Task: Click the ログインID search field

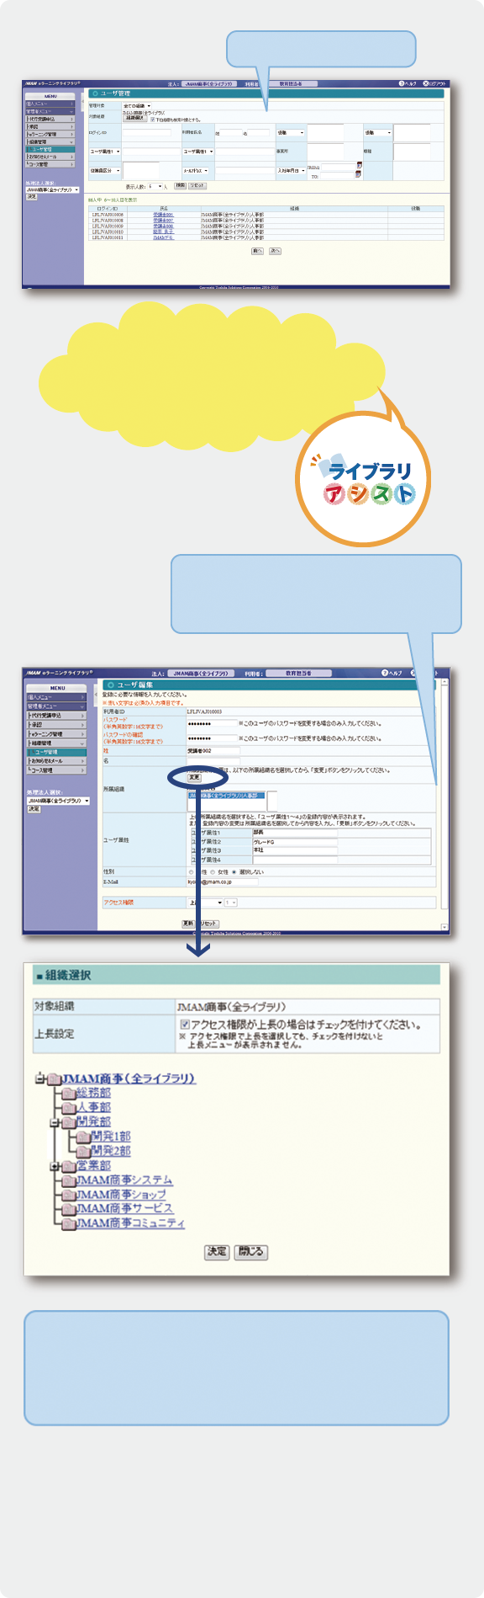Action: (x=146, y=132)
